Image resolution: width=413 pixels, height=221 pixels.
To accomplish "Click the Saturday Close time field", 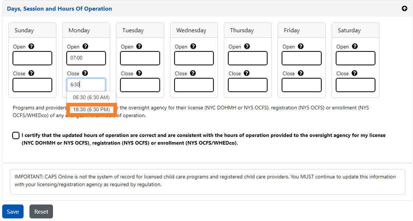I will pos(355,85).
